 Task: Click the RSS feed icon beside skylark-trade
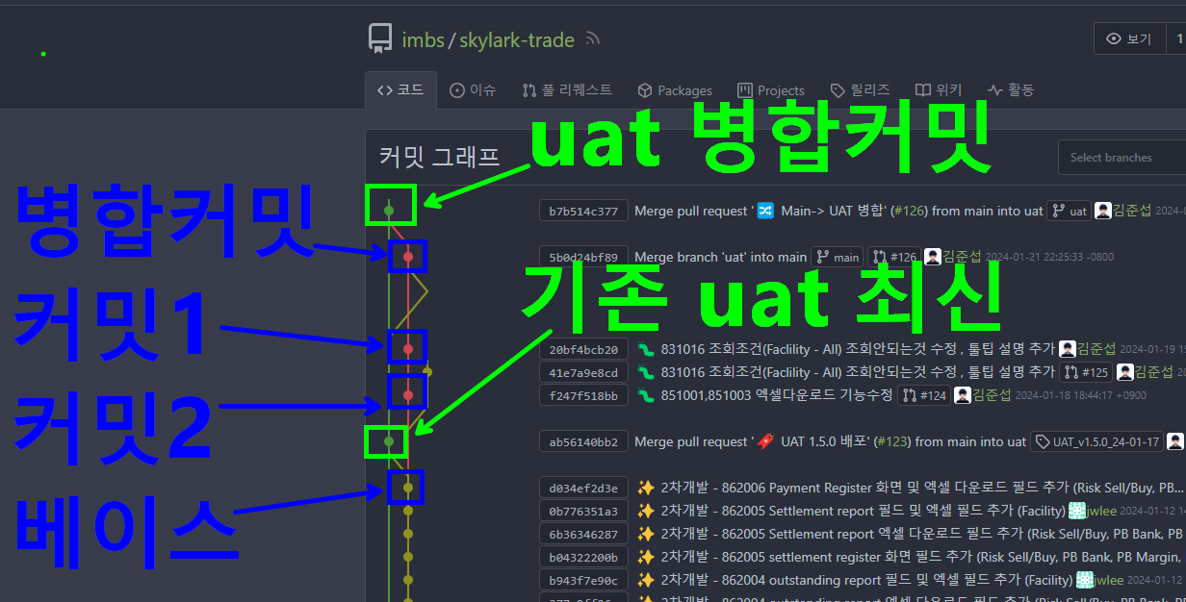[x=593, y=39]
